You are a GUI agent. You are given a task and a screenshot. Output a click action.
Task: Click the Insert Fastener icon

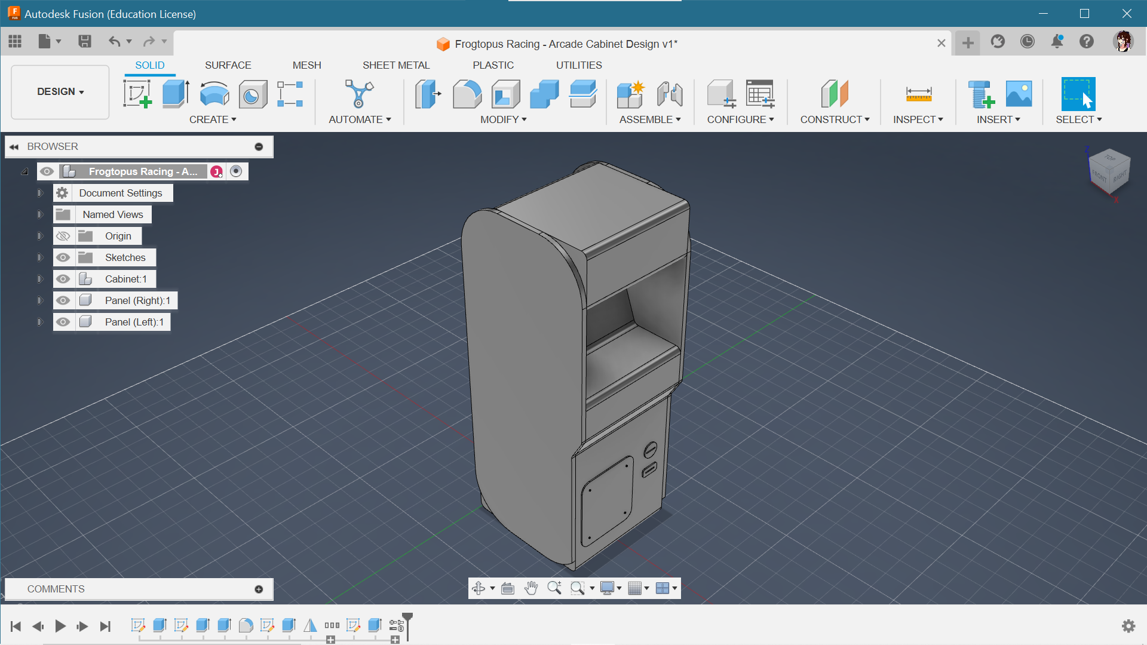pyautogui.click(x=980, y=94)
